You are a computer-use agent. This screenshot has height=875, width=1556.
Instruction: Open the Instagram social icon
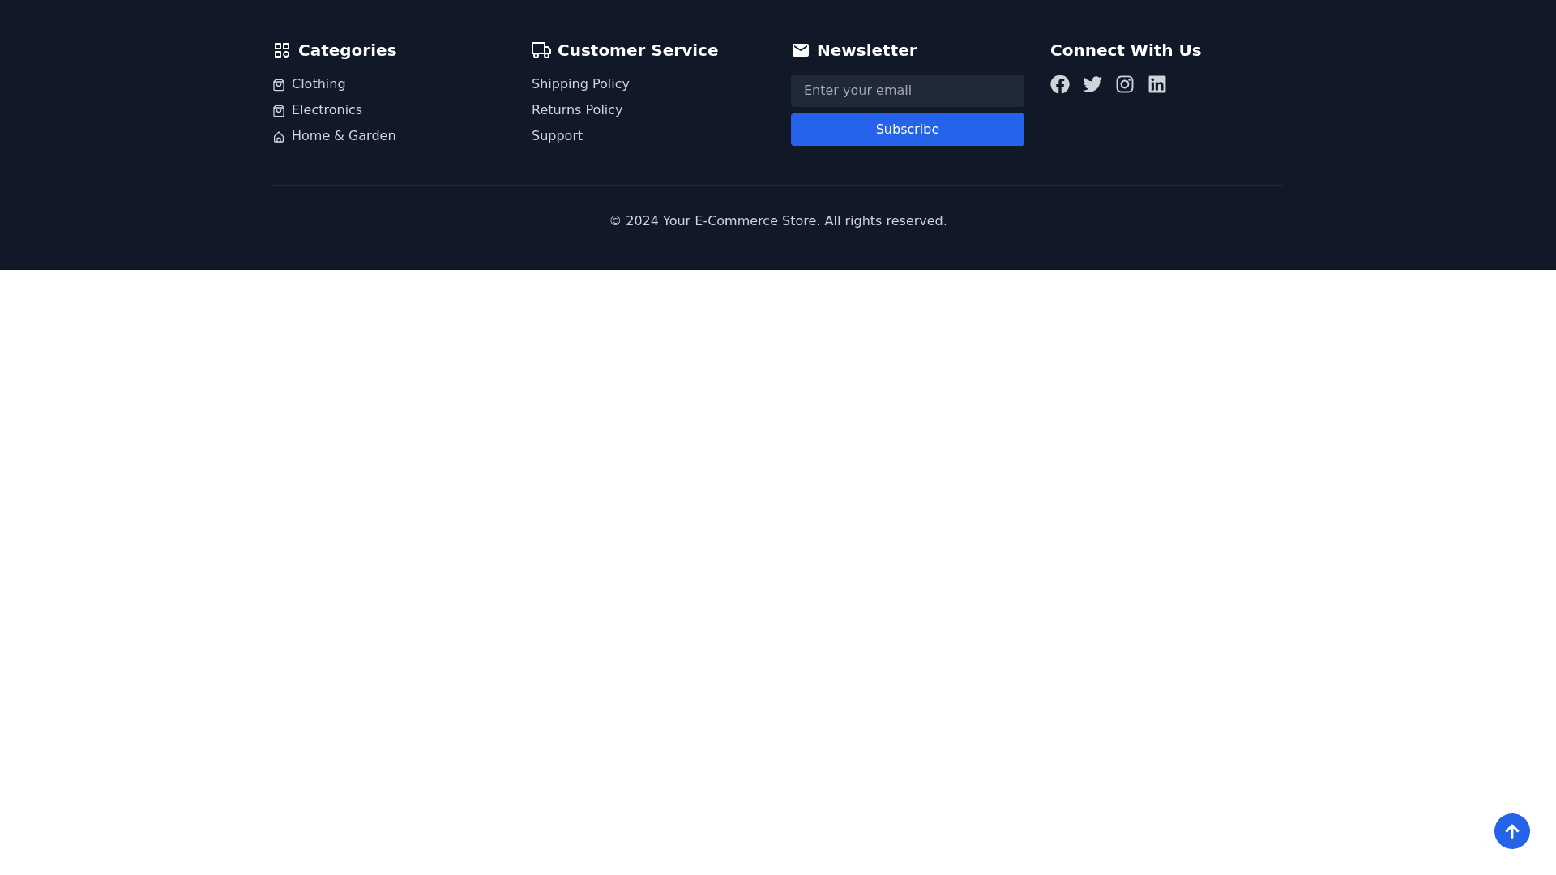pos(1125,84)
